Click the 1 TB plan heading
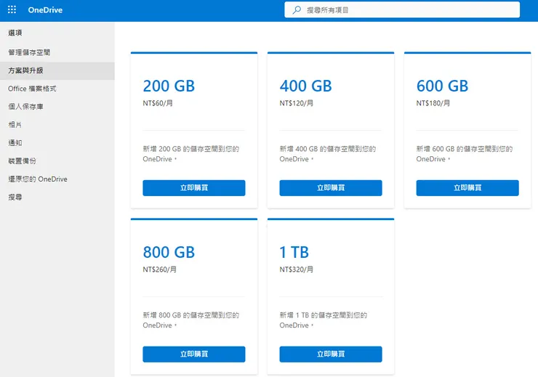The width and height of the screenshot is (538, 377). tap(294, 252)
